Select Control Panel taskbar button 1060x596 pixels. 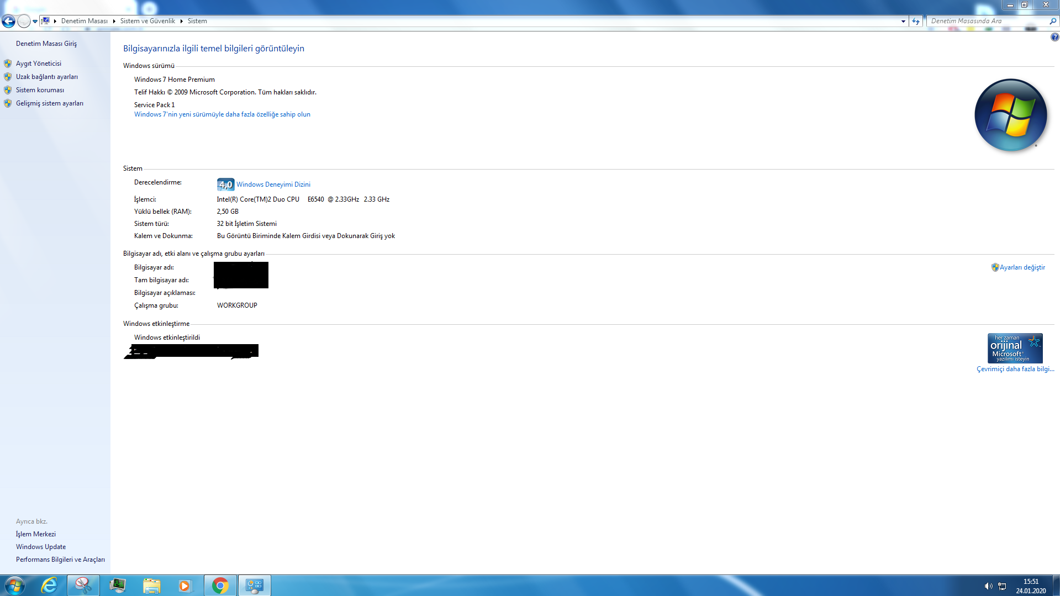pyautogui.click(x=255, y=586)
